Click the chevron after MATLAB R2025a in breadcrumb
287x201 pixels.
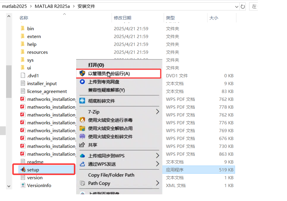74,6
